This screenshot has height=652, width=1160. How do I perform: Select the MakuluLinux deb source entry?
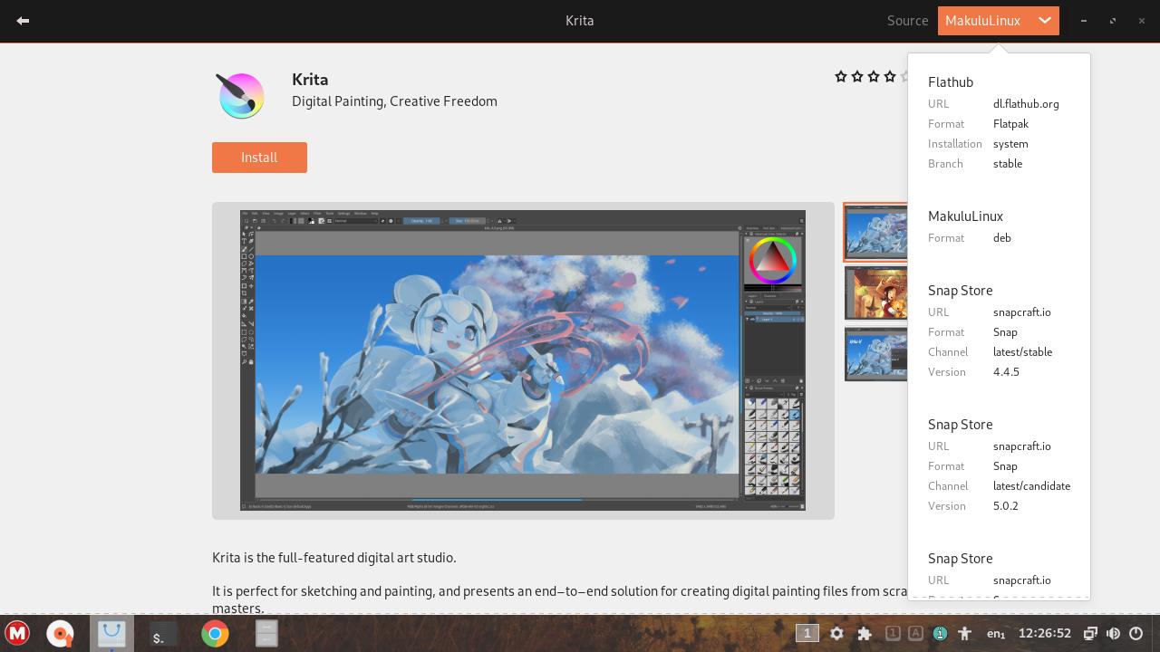(x=999, y=226)
